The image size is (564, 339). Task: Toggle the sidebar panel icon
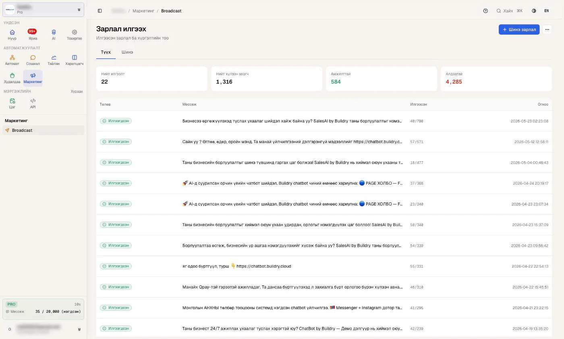100,11
